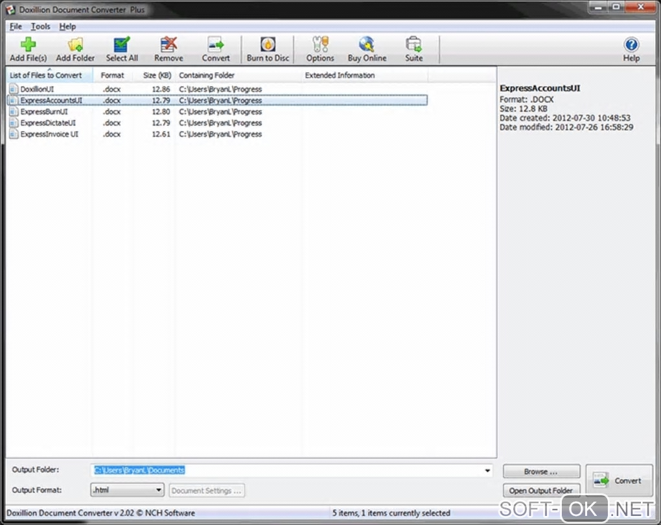The image size is (661, 525).
Task: Click the 12.80 size value
Action: pyautogui.click(x=161, y=111)
